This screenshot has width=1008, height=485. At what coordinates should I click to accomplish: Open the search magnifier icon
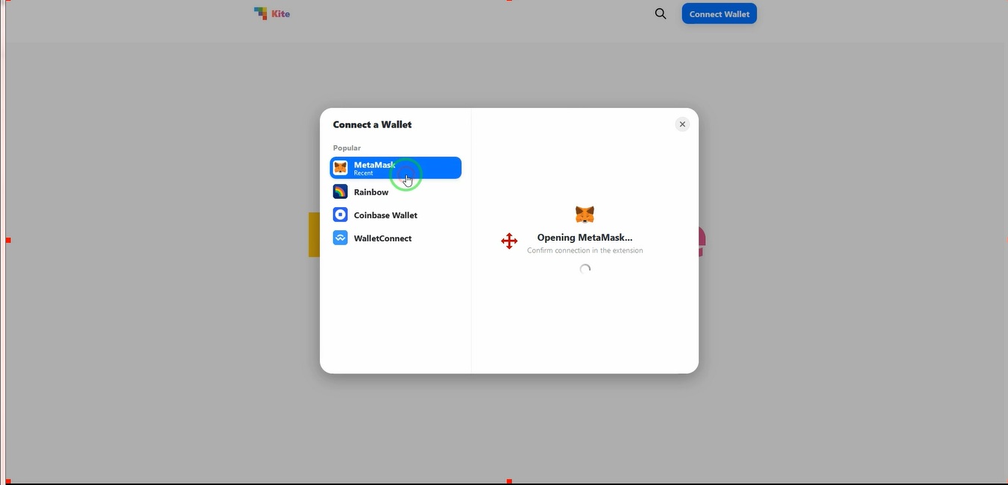click(661, 13)
